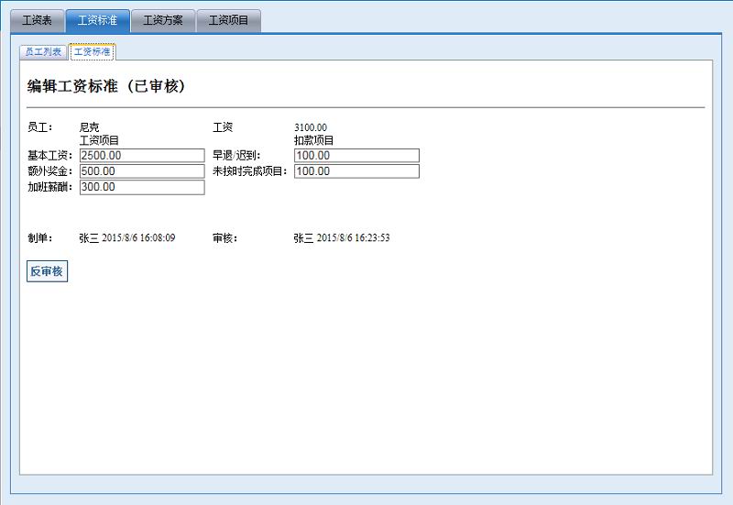Go to the 员工列表 sub-tab
Viewport: 733px width, 505px height.
coord(43,52)
